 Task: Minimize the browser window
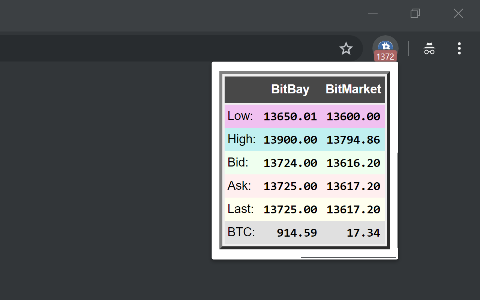pyautogui.click(x=373, y=13)
